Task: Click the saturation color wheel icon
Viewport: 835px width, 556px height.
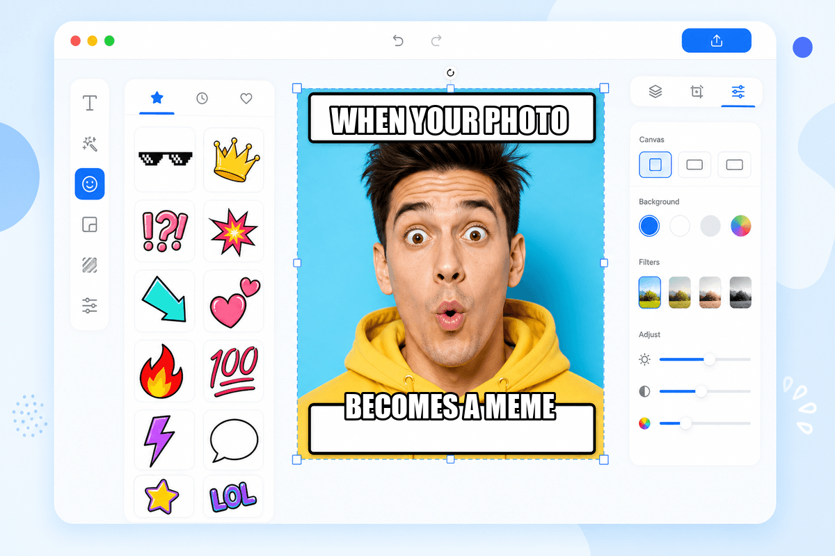Action: 644,423
